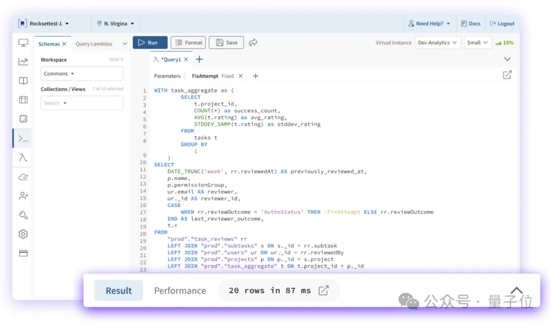Open the settings gear icon in sidebar
Image resolution: width=551 pixels, height=324 pixels.
[23, 234]
